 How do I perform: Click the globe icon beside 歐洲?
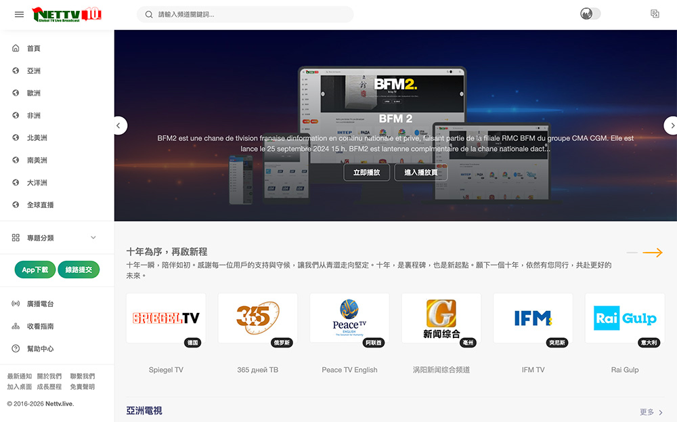tap(16, 93)
